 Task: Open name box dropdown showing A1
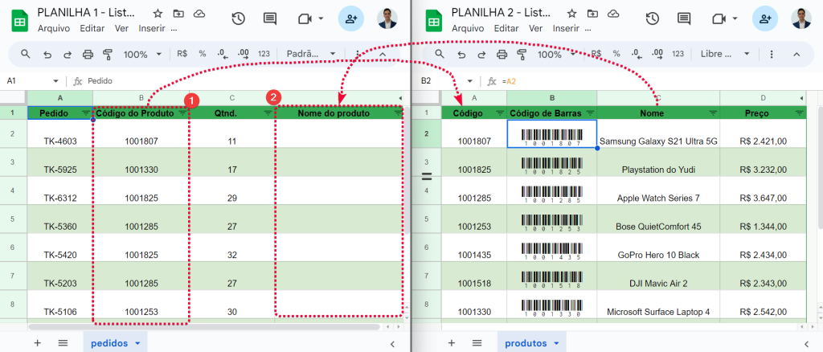click(x=56, y=81)
